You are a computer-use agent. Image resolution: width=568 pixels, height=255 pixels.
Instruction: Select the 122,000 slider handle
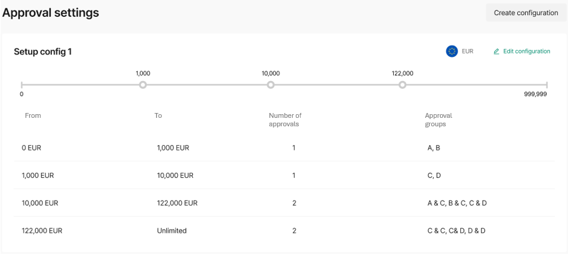click(x=402, y=85)
